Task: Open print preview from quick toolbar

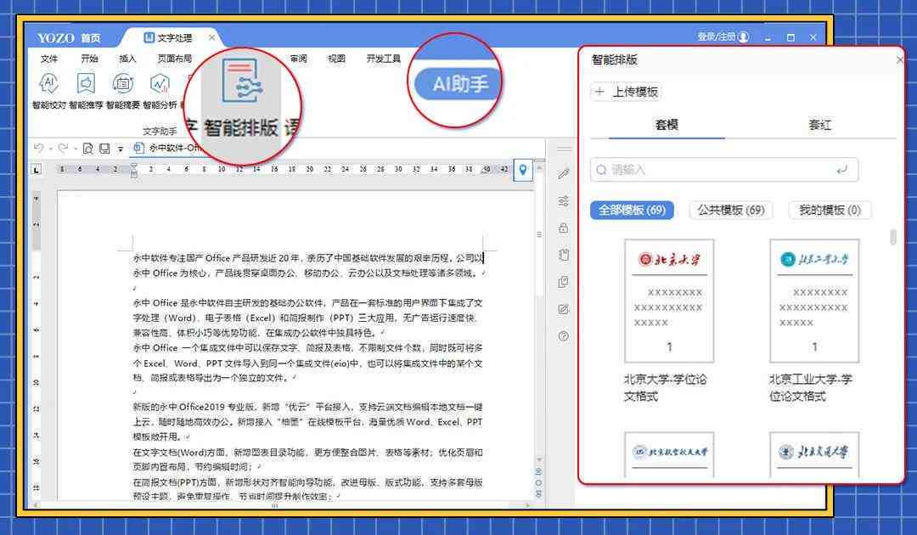Action: coord(87,149)
